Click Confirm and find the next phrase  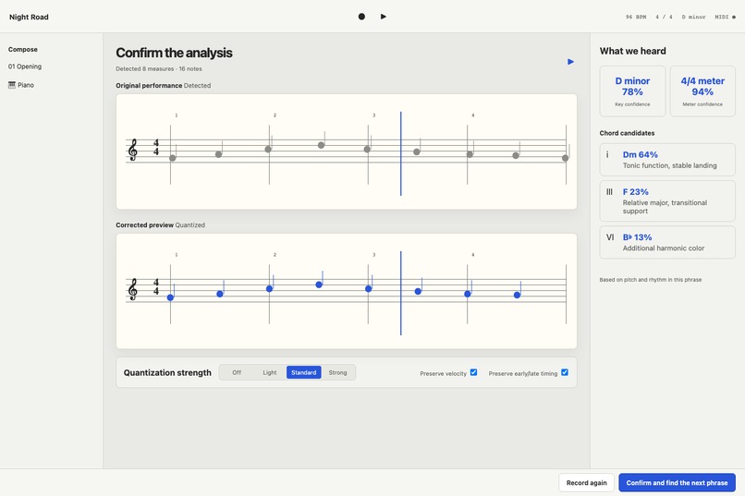677,483
